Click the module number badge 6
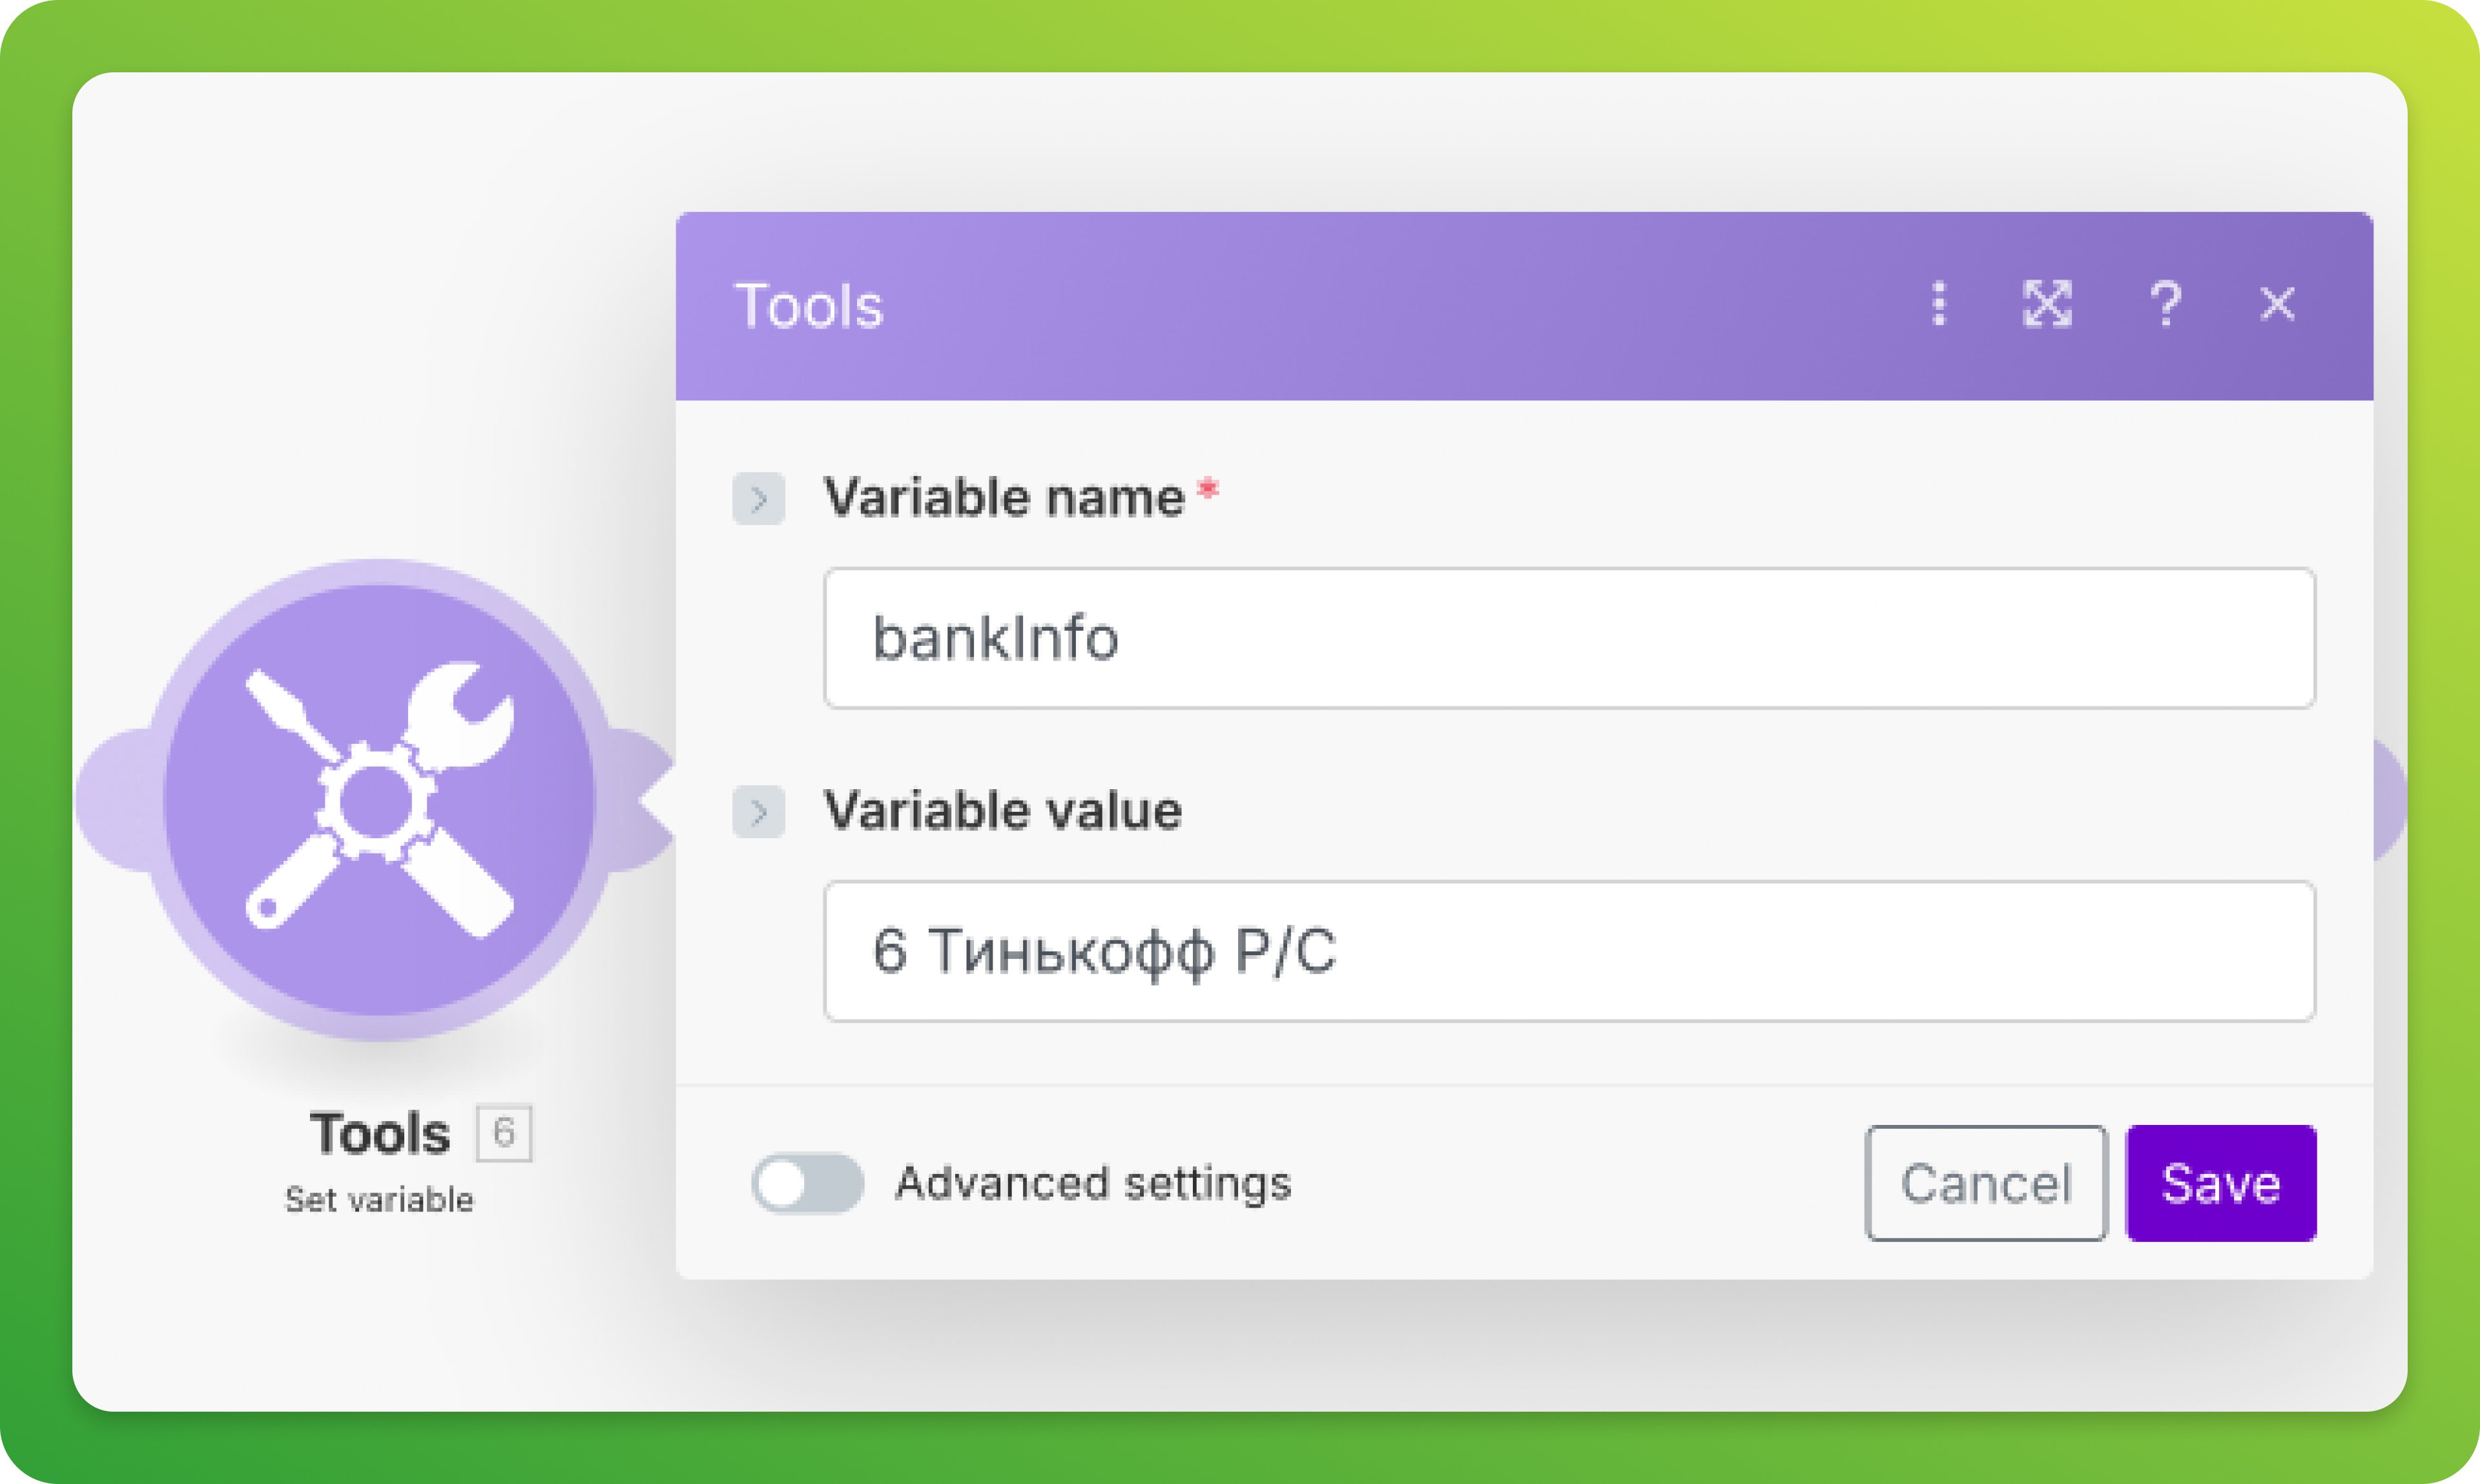Screen dimensions: 2480x1484 tap(504, 1133)
